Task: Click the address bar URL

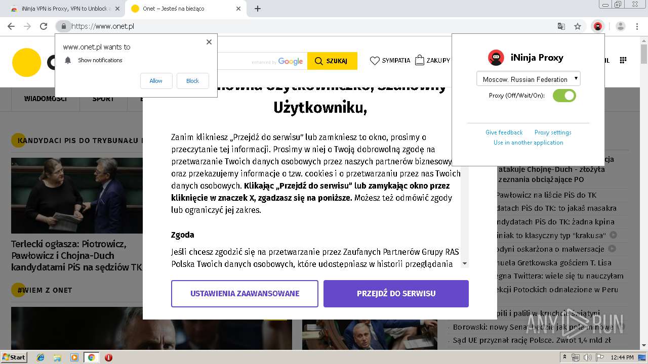Action: (x=103, y=26)
